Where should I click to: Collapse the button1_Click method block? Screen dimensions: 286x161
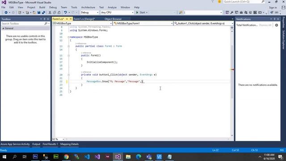tap(68, 75)
